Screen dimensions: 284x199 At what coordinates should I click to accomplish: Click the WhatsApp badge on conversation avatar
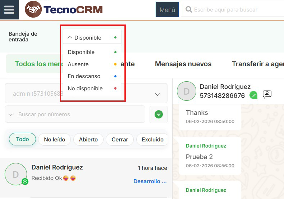click(x=25, y=182)
